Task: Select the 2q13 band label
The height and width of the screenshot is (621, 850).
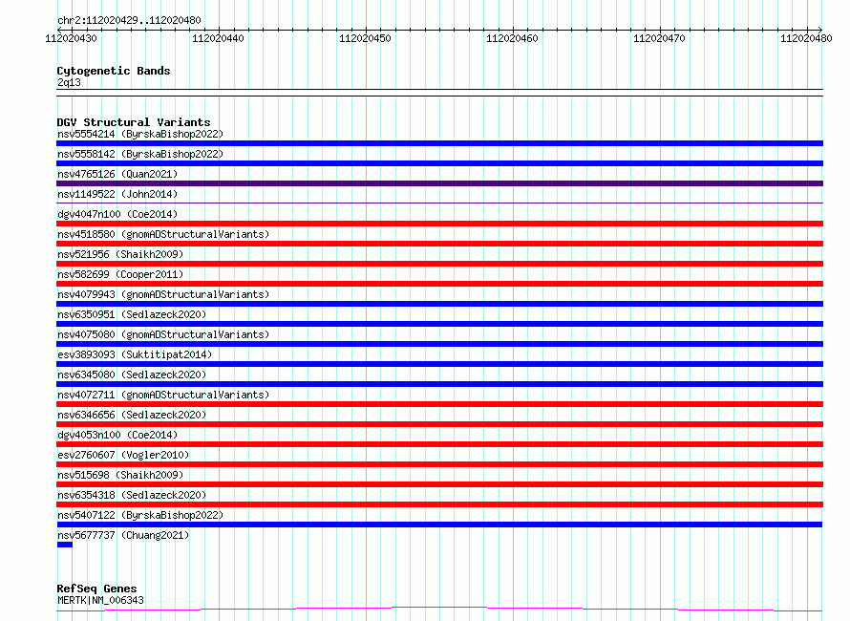Action: pyautogui.click(x=69, y=82)
